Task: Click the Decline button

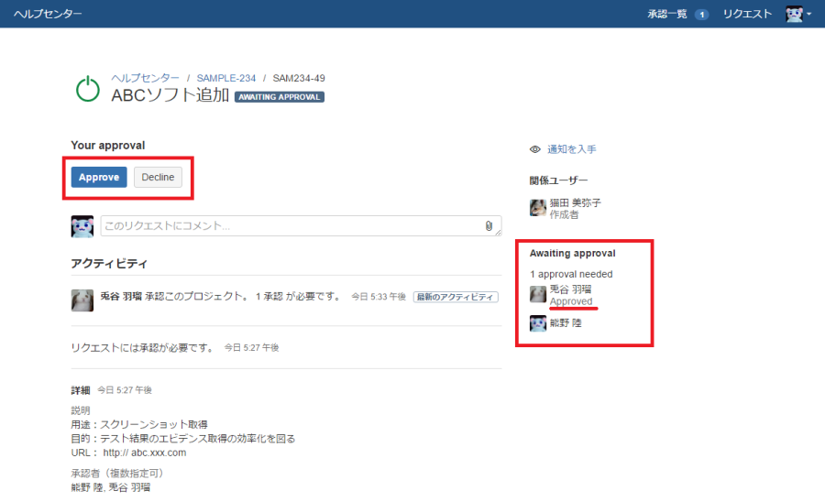Action: pos(158,177)
